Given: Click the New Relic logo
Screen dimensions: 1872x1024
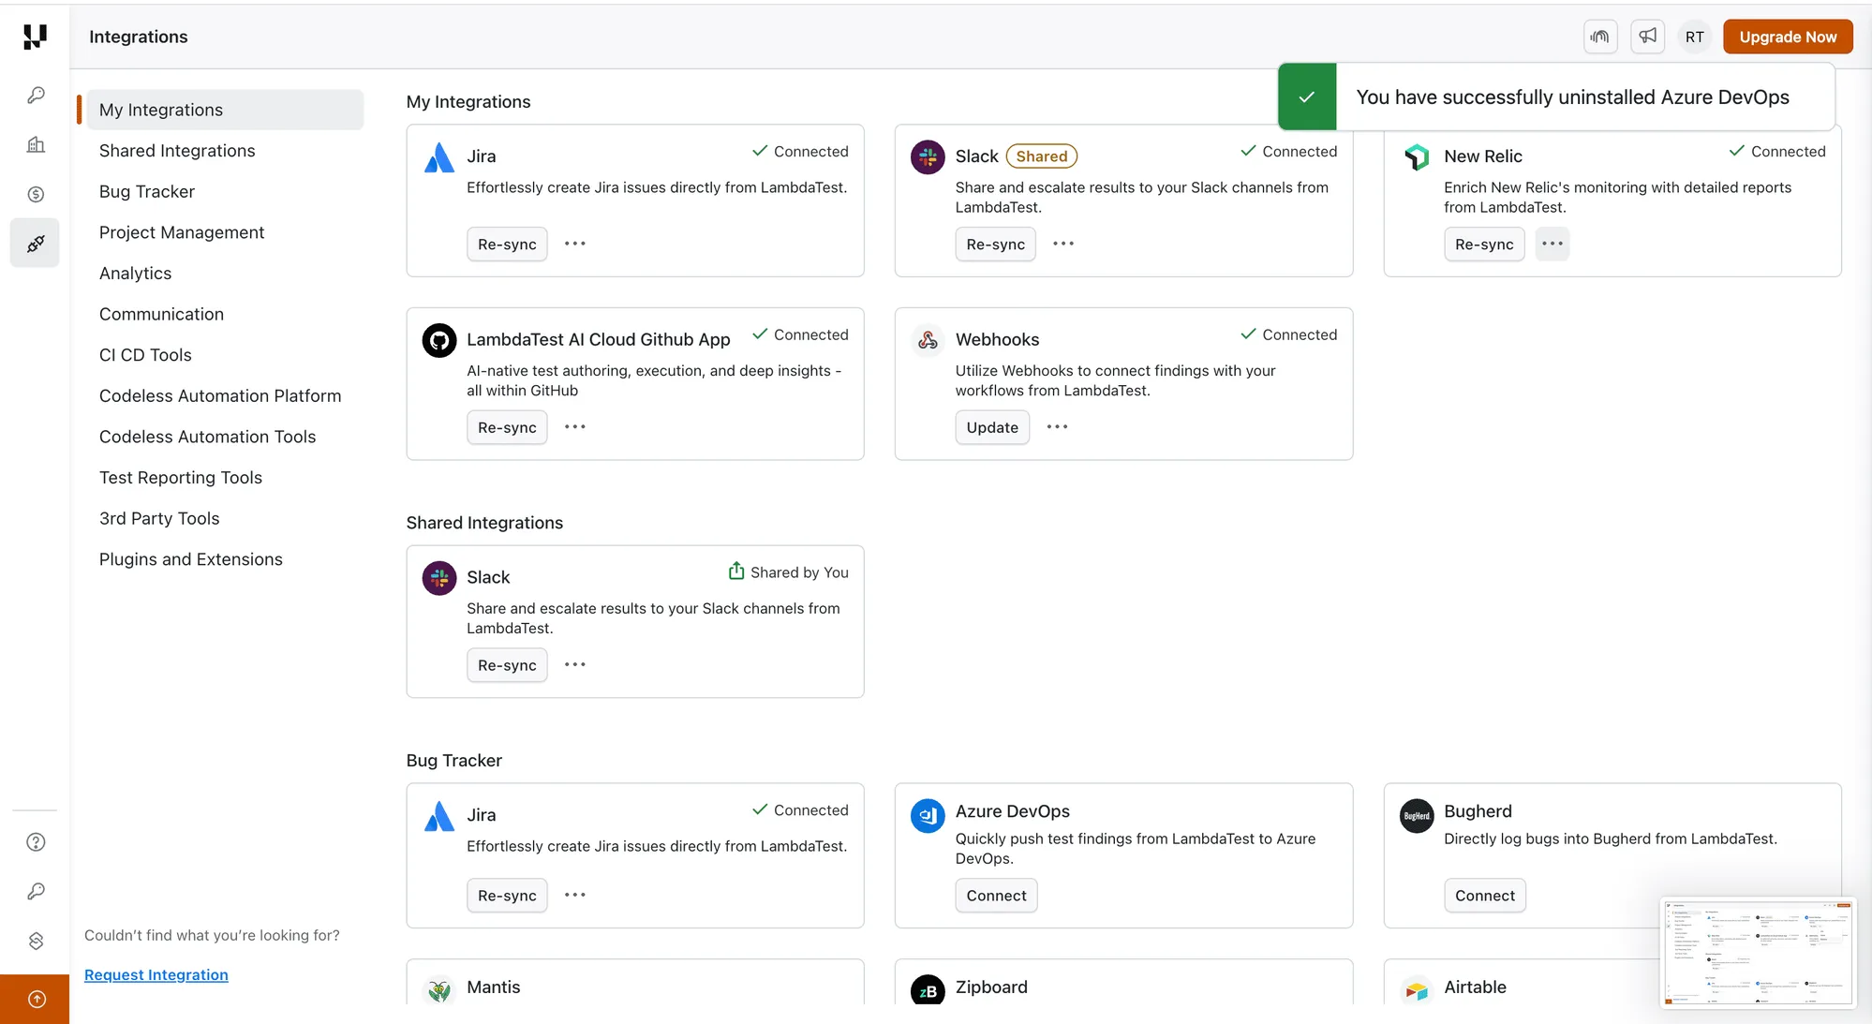Looking at the screenshot, I should tap(1417, 156).
